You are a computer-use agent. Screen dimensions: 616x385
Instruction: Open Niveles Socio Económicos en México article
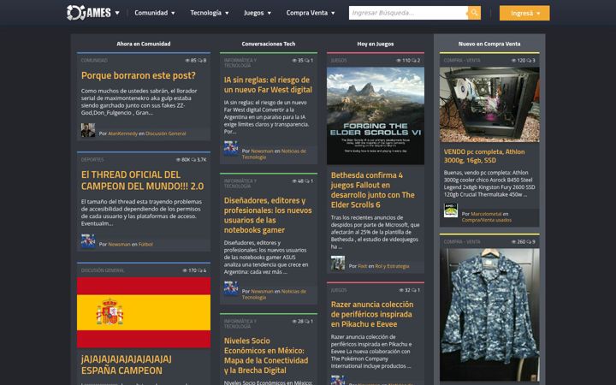pyautogui.click(x=266, y=356)
